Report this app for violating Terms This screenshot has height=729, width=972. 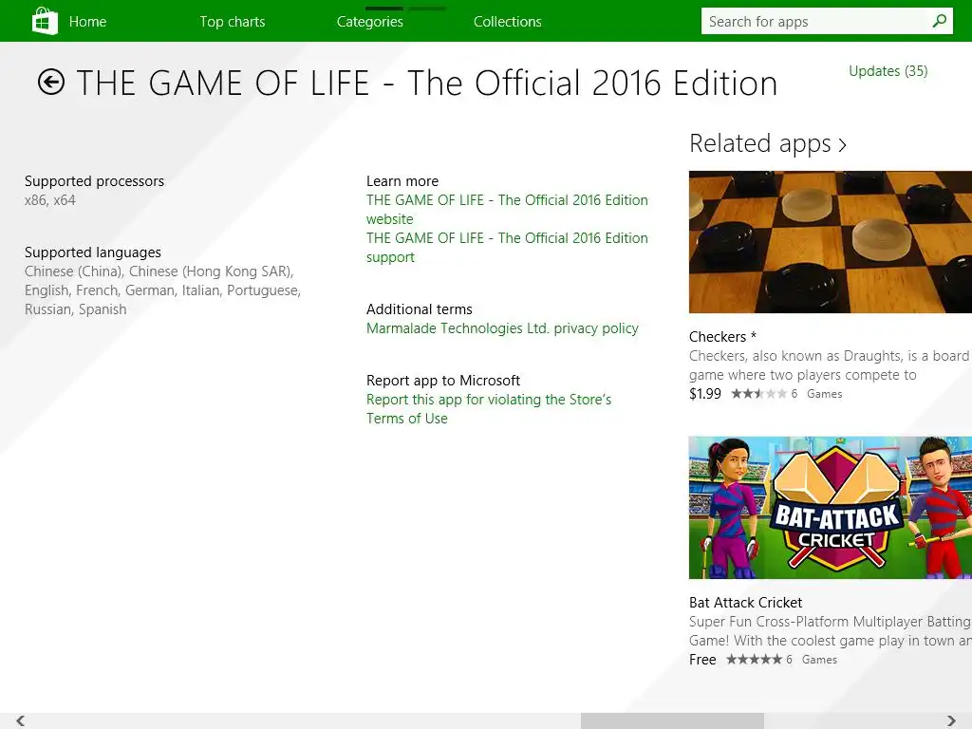pyautogui.click(x=489, y=408)
